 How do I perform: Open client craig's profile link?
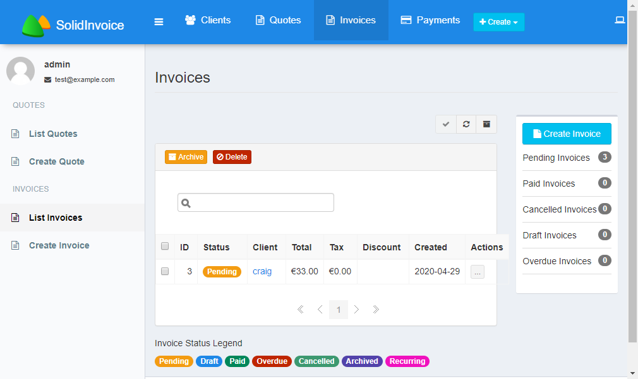(x=262, y=271)
